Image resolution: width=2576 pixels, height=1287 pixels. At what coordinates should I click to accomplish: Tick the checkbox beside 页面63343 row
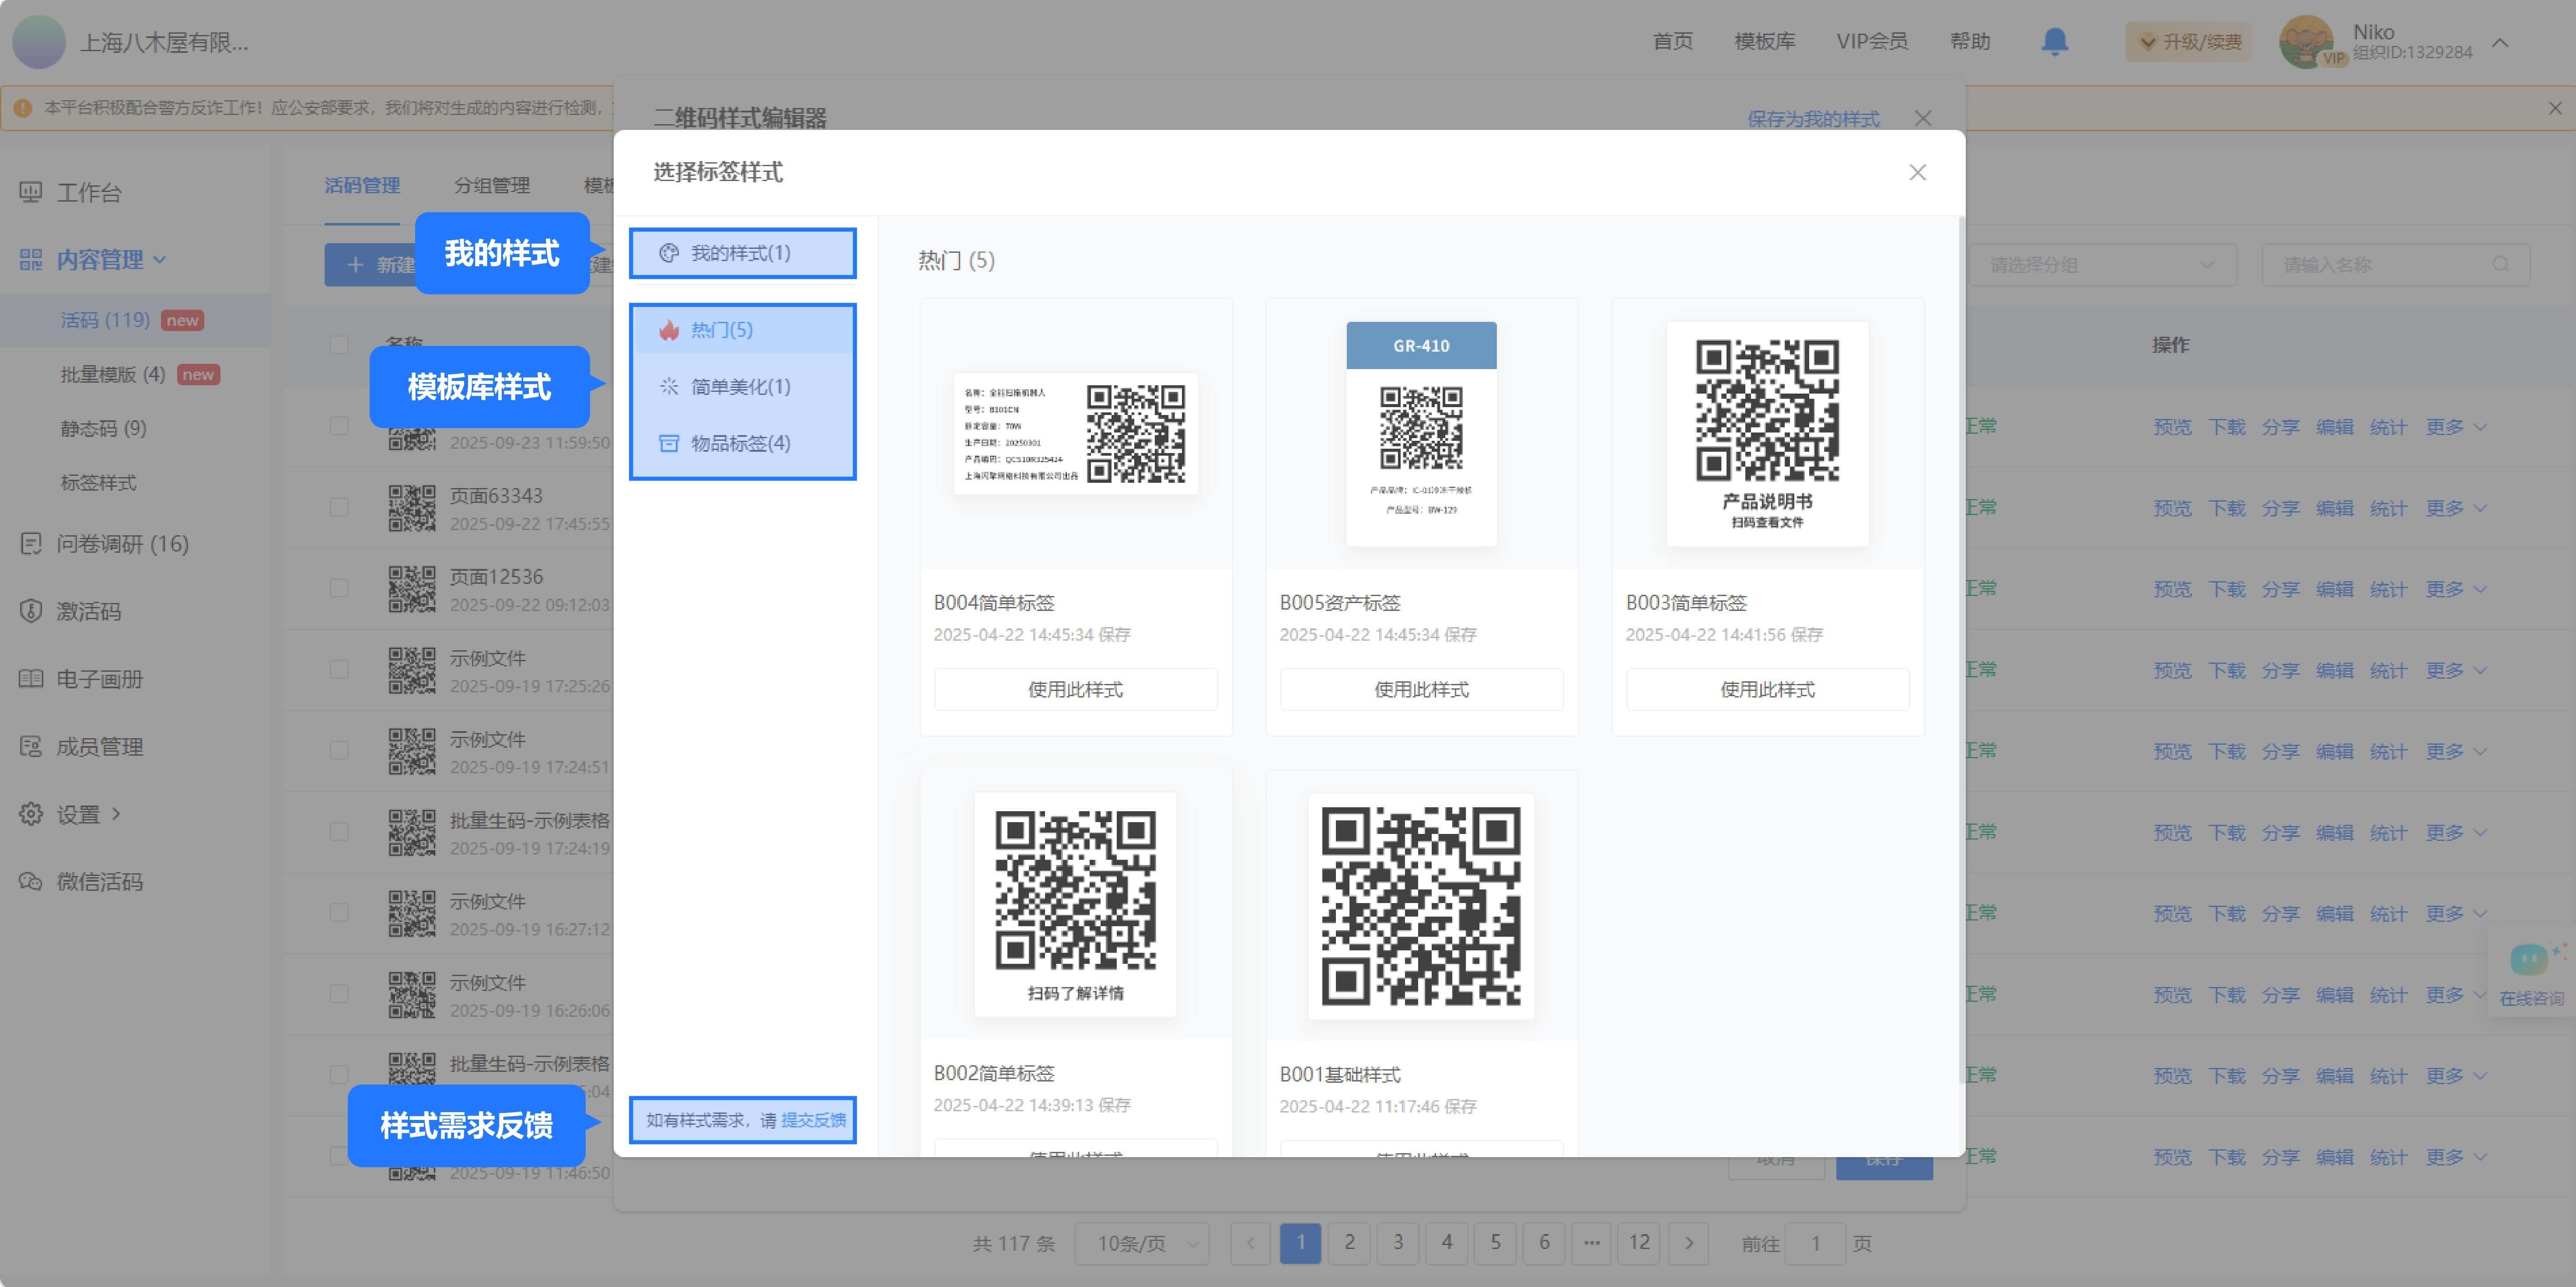pyautogui.click(x=339, y=507)
